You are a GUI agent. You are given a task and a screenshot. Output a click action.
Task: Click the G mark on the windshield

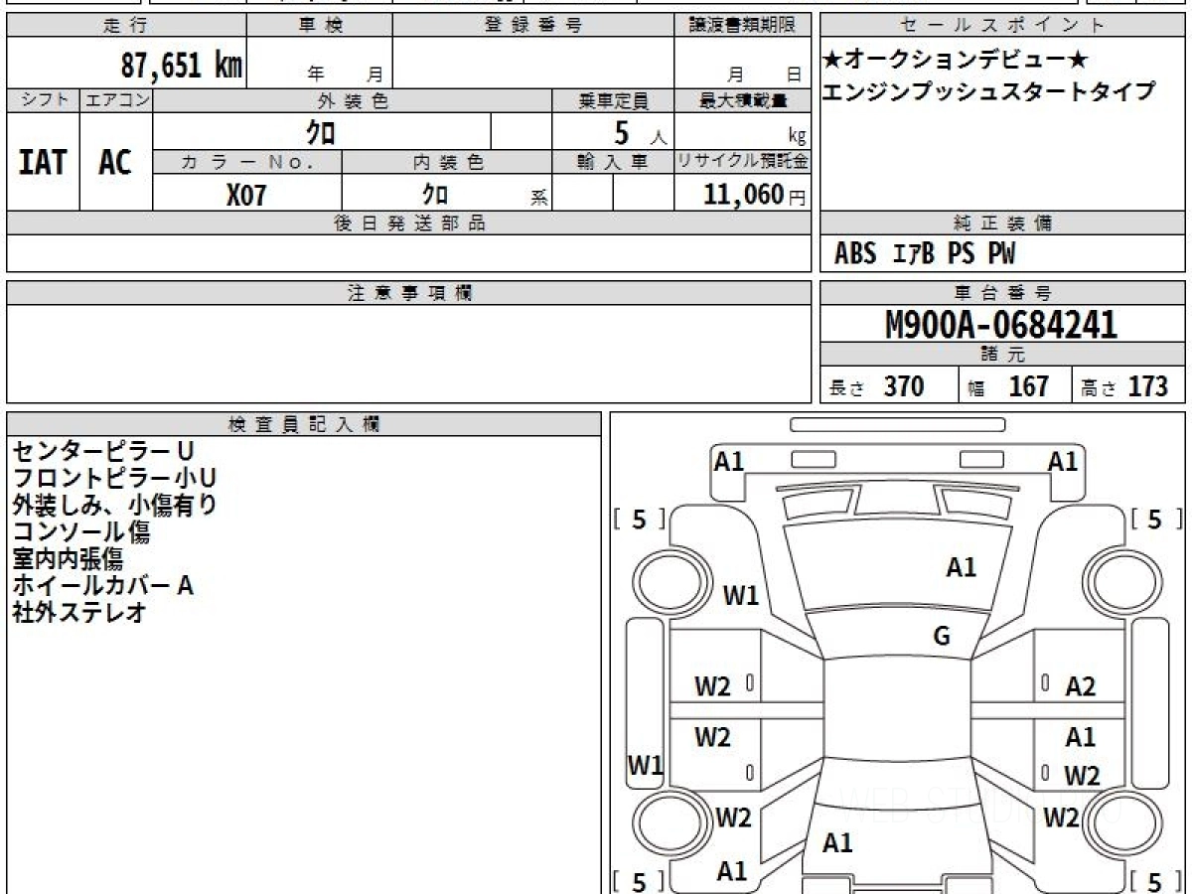point(942,637)
